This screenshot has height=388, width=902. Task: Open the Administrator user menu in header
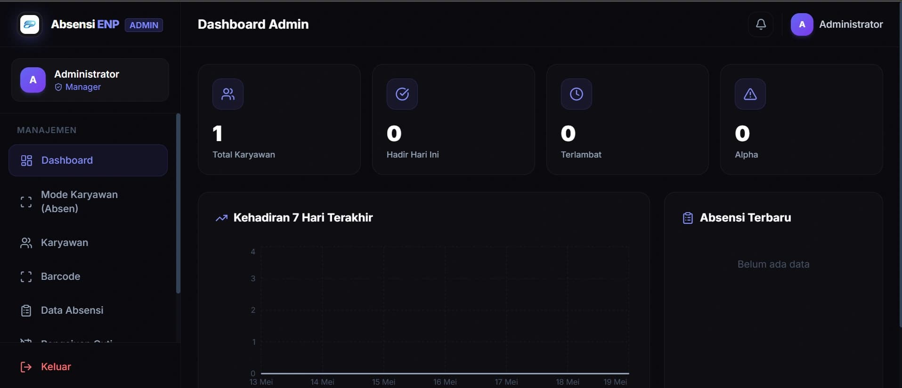837,24
